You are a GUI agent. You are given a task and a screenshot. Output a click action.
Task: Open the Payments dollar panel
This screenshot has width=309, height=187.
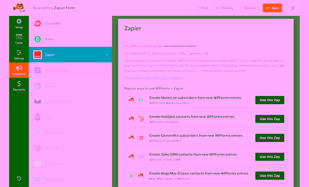[x=19, y=86]
